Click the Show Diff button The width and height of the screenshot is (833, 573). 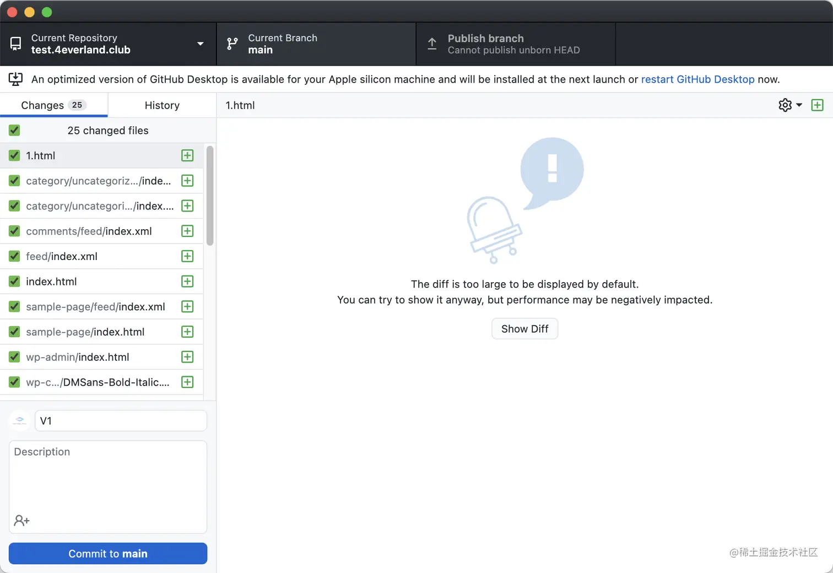[524, 329]
